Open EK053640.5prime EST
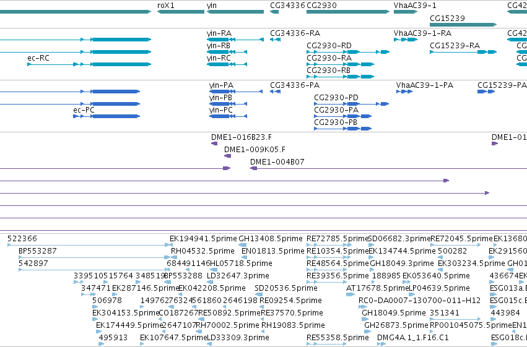 (406, 282)
